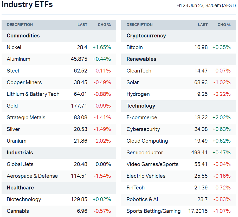Open the Bitcoin ETF link
This screenshot has width=238, height=217.
click(x=134, y=47)
